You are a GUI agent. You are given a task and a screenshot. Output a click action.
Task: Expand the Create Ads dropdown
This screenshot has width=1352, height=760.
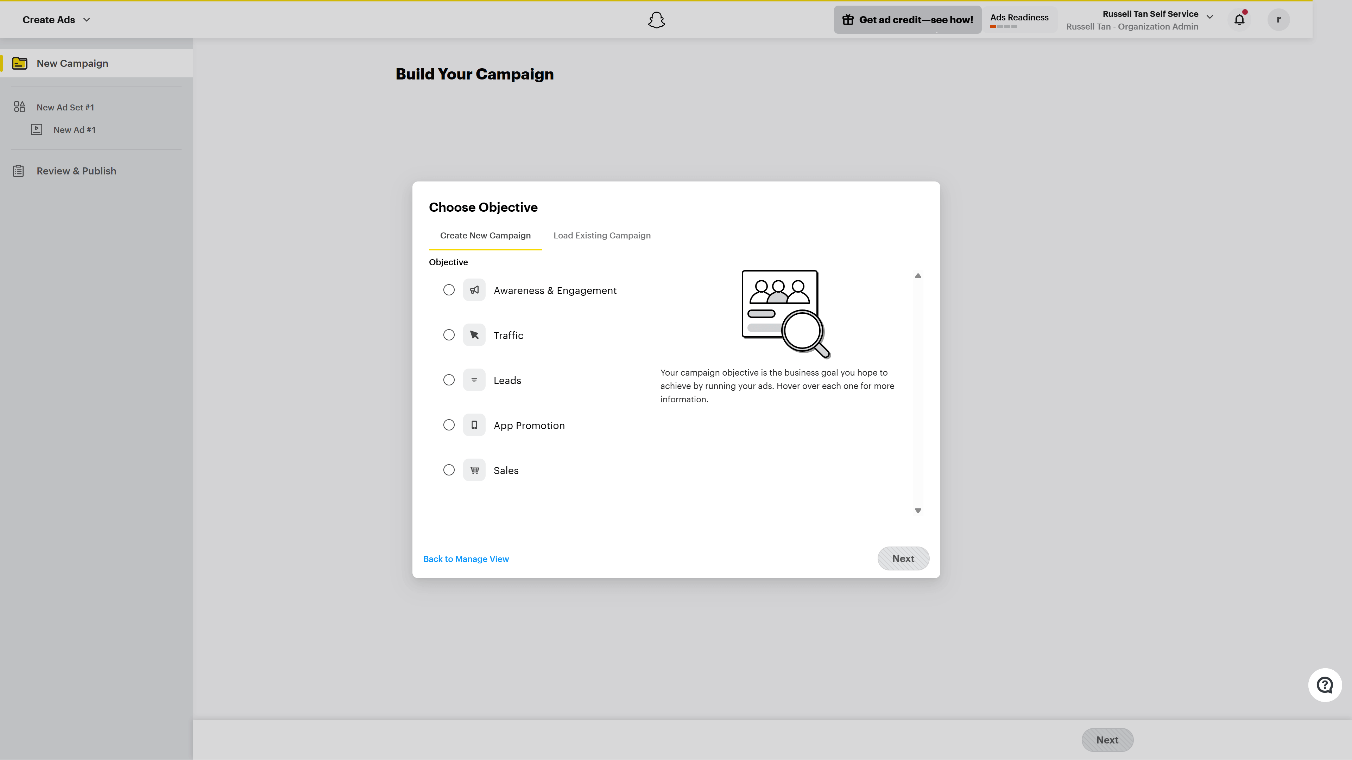click(x=56, y=20)
